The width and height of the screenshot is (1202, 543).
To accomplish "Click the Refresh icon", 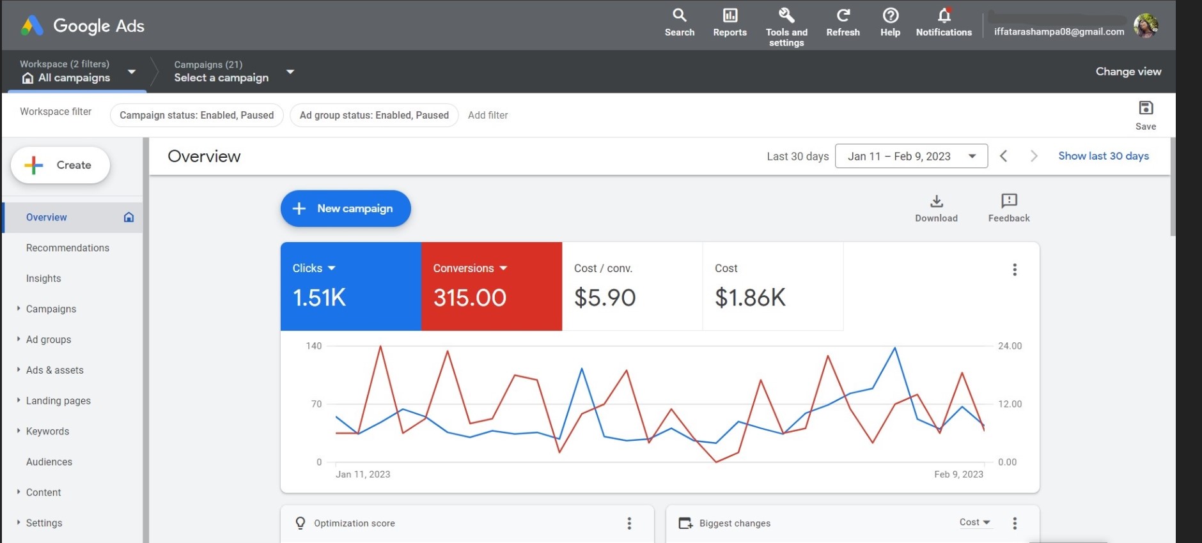I will [843, 17].
